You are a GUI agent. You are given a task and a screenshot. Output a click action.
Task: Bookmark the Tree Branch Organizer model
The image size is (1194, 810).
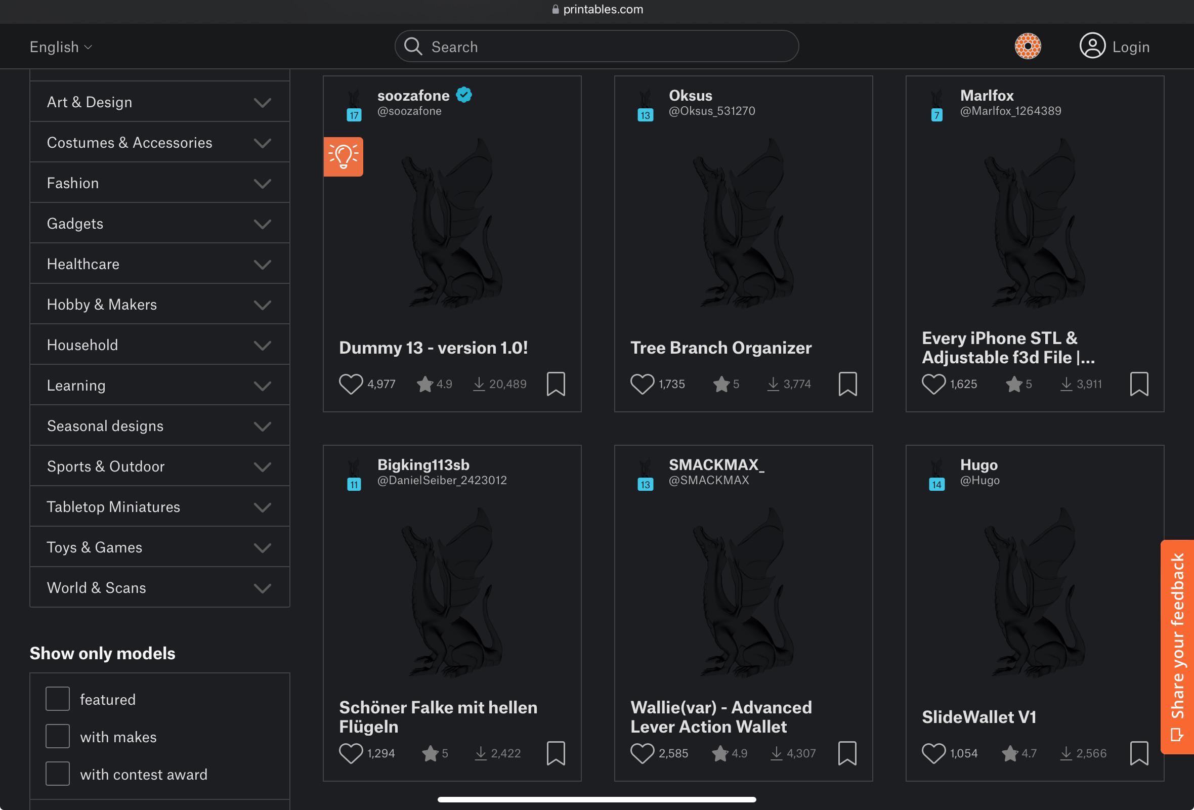coord(847,383)
